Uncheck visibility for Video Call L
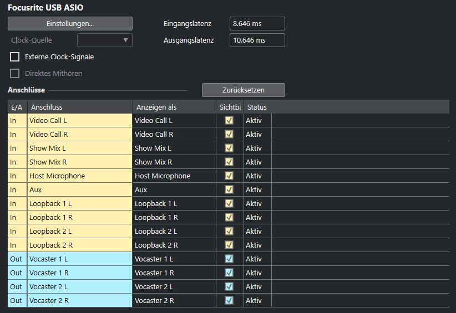456x313 pixels. [x=229, y=120]
